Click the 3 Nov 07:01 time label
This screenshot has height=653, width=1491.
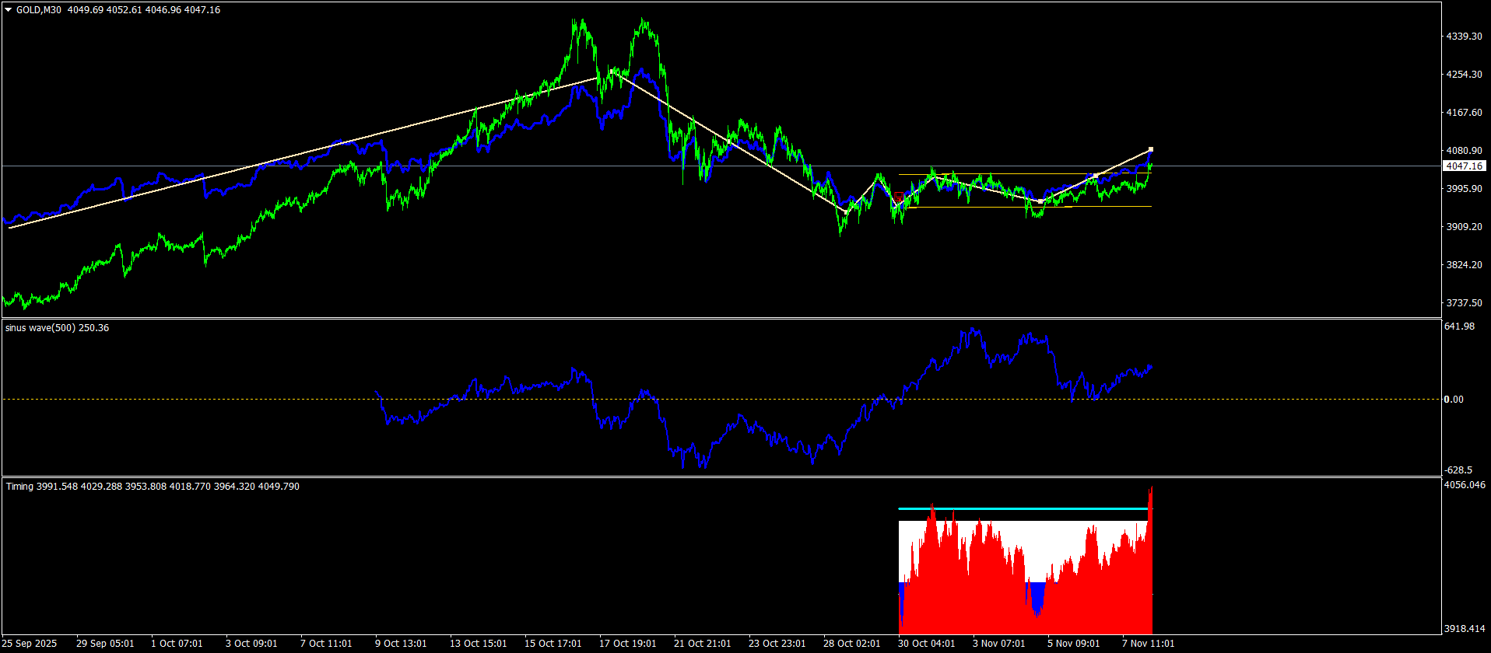point(998,644)
